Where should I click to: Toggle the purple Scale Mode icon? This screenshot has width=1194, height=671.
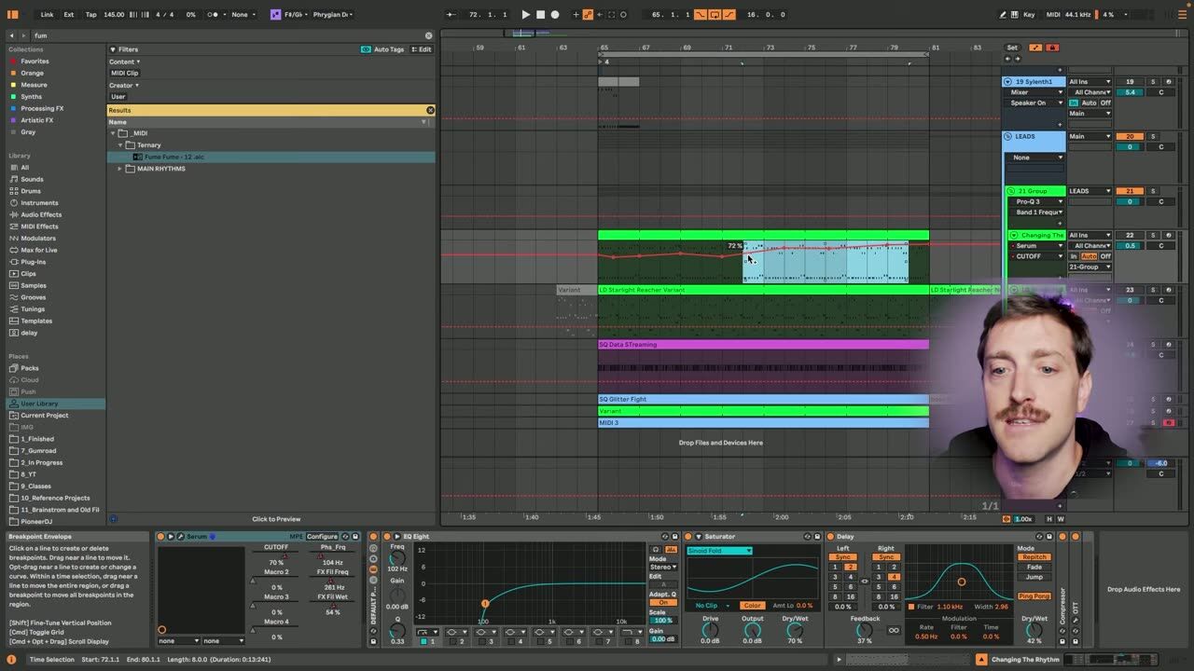[x=276, y=14]
